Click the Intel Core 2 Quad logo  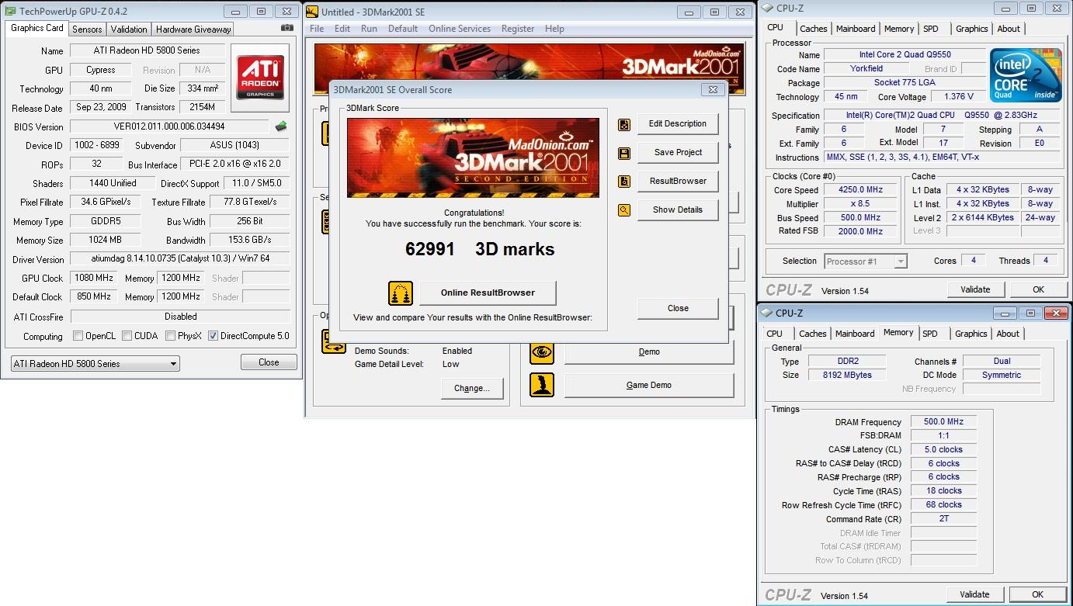1026,75
